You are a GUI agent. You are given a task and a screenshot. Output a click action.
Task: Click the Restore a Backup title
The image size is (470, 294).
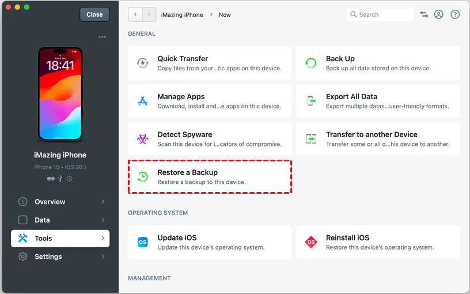coord(188,172)
